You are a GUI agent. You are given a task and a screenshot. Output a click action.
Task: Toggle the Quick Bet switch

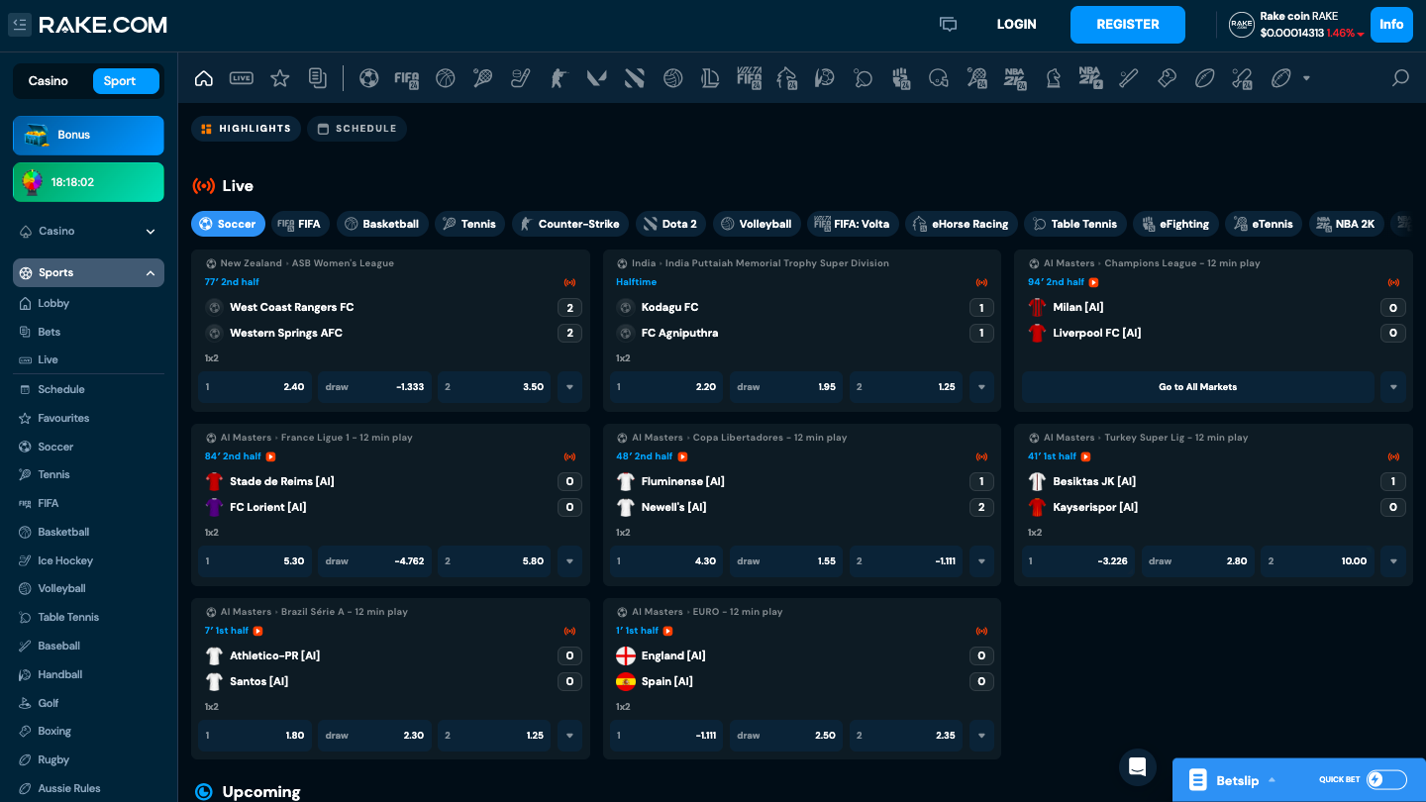[x=1386, y=780]
